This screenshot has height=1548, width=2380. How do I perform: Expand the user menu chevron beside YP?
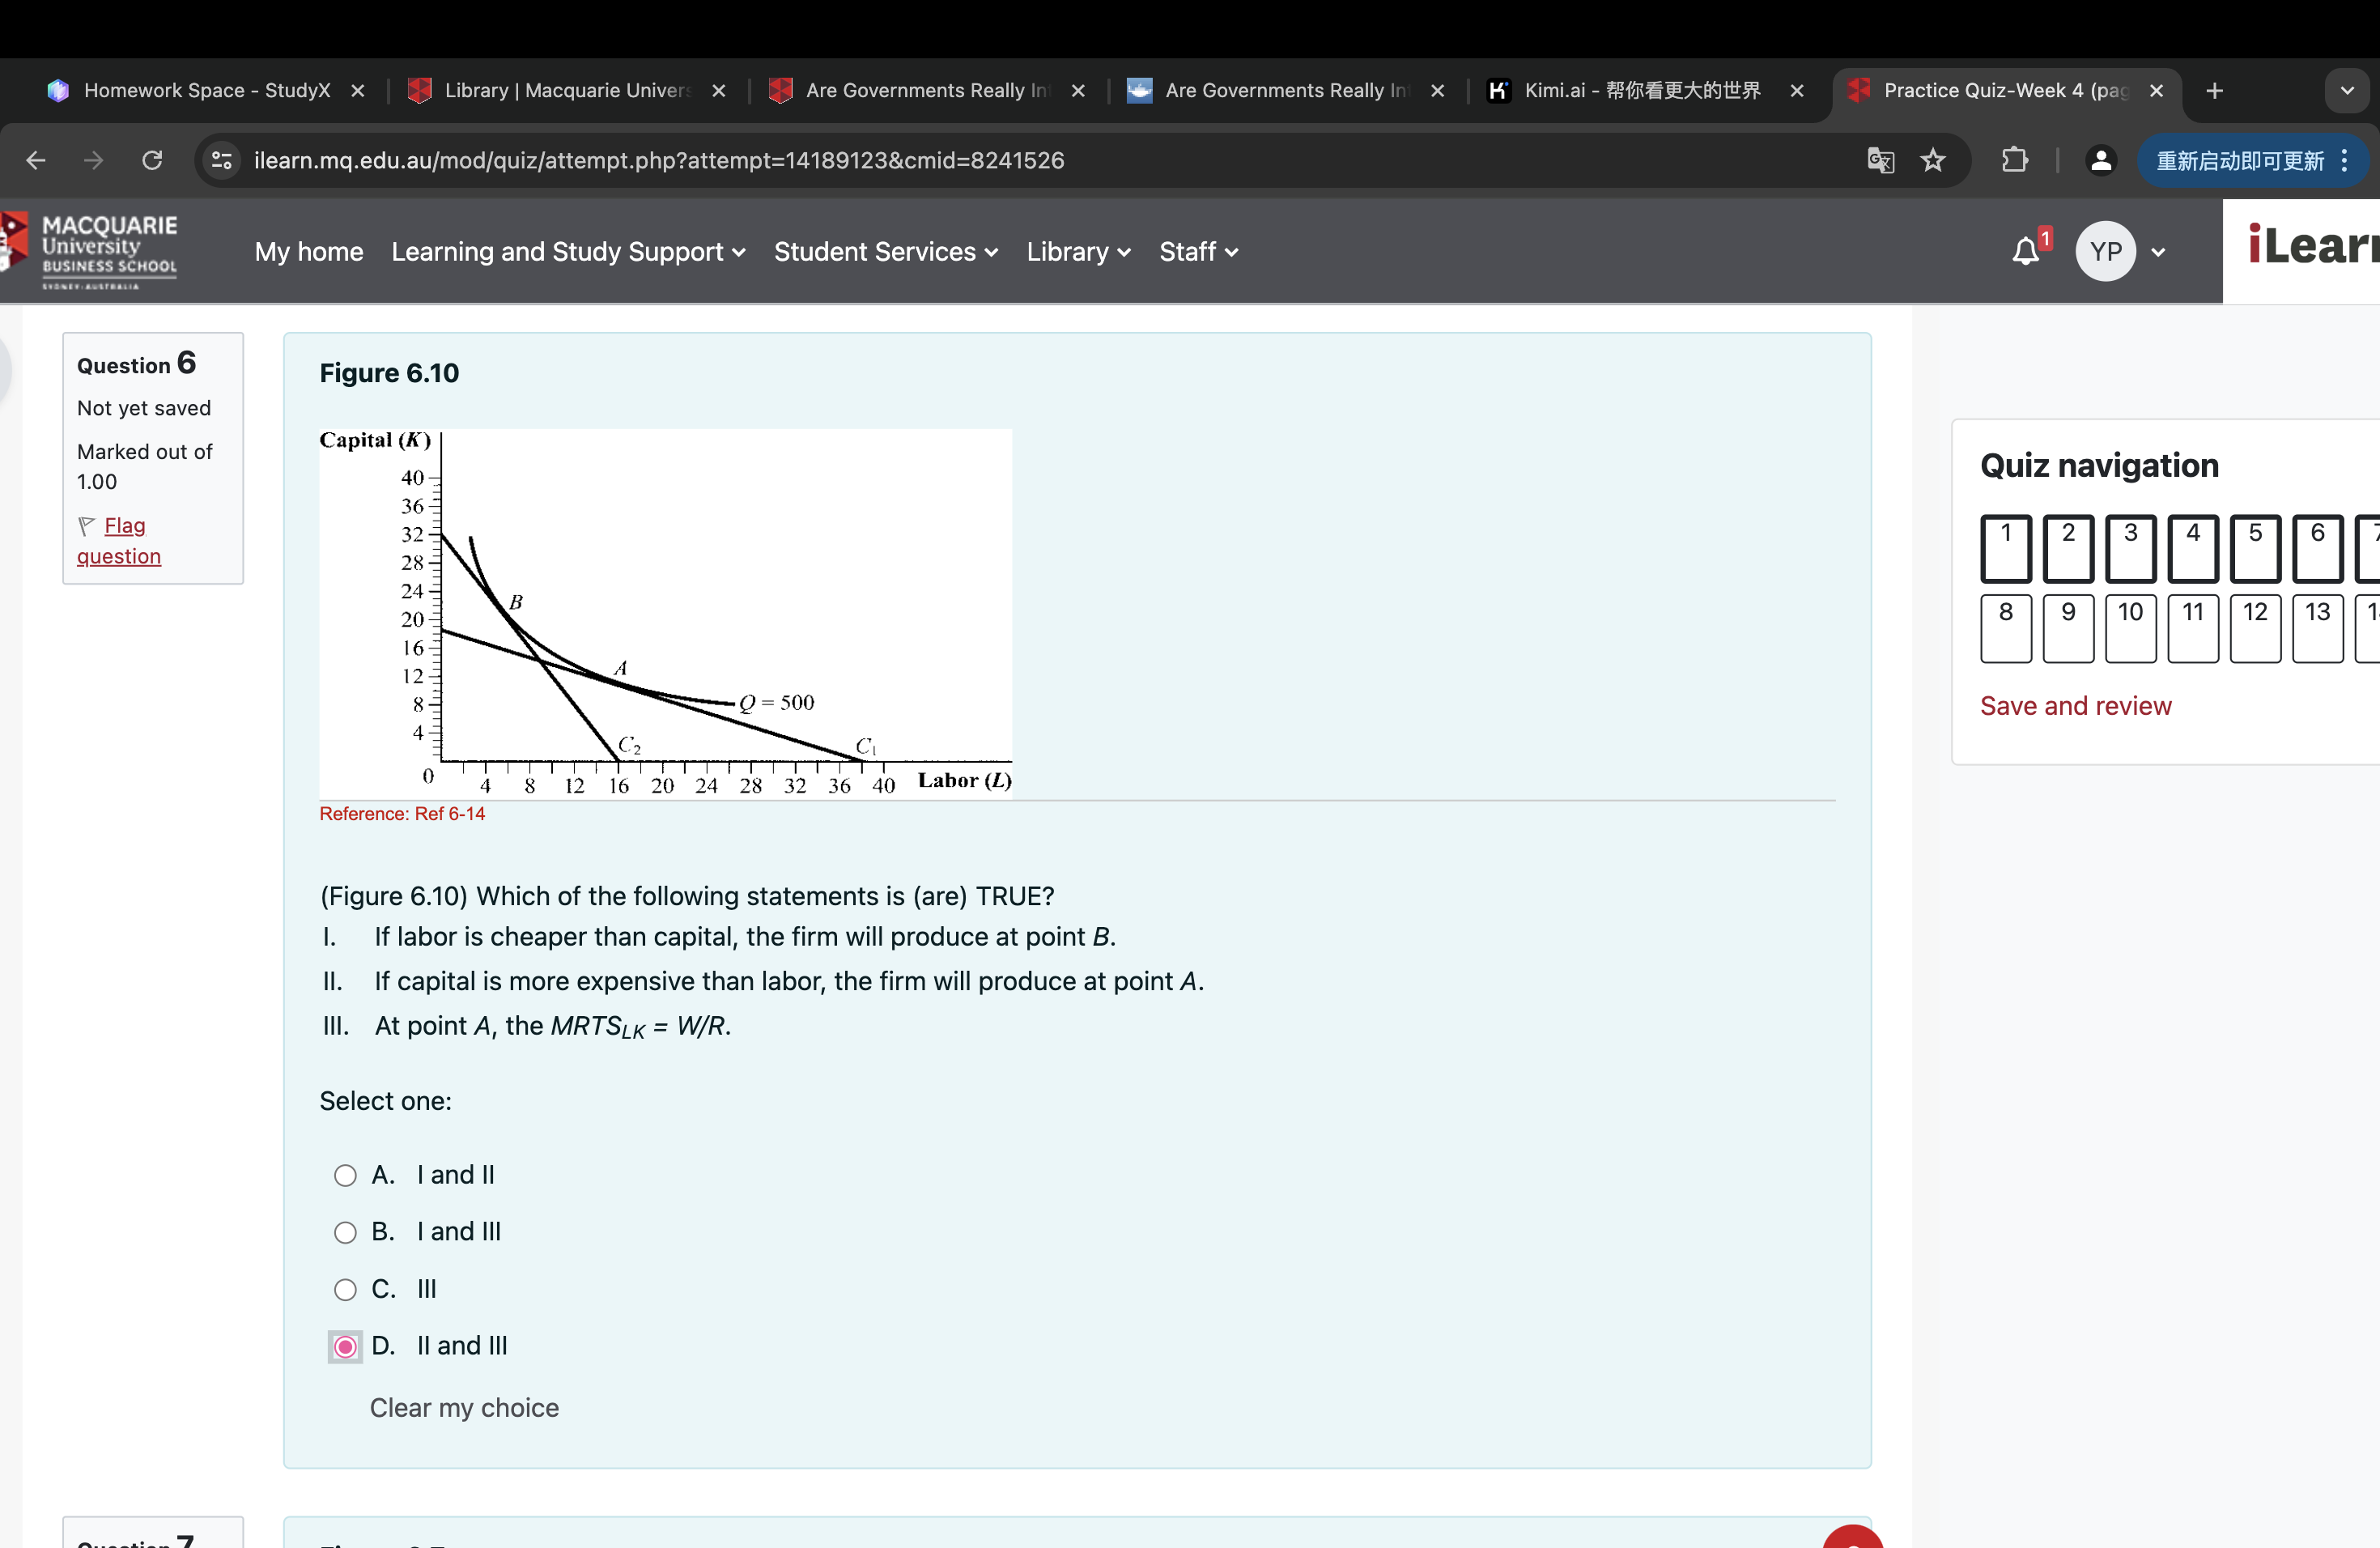(x=2159, y=252)
